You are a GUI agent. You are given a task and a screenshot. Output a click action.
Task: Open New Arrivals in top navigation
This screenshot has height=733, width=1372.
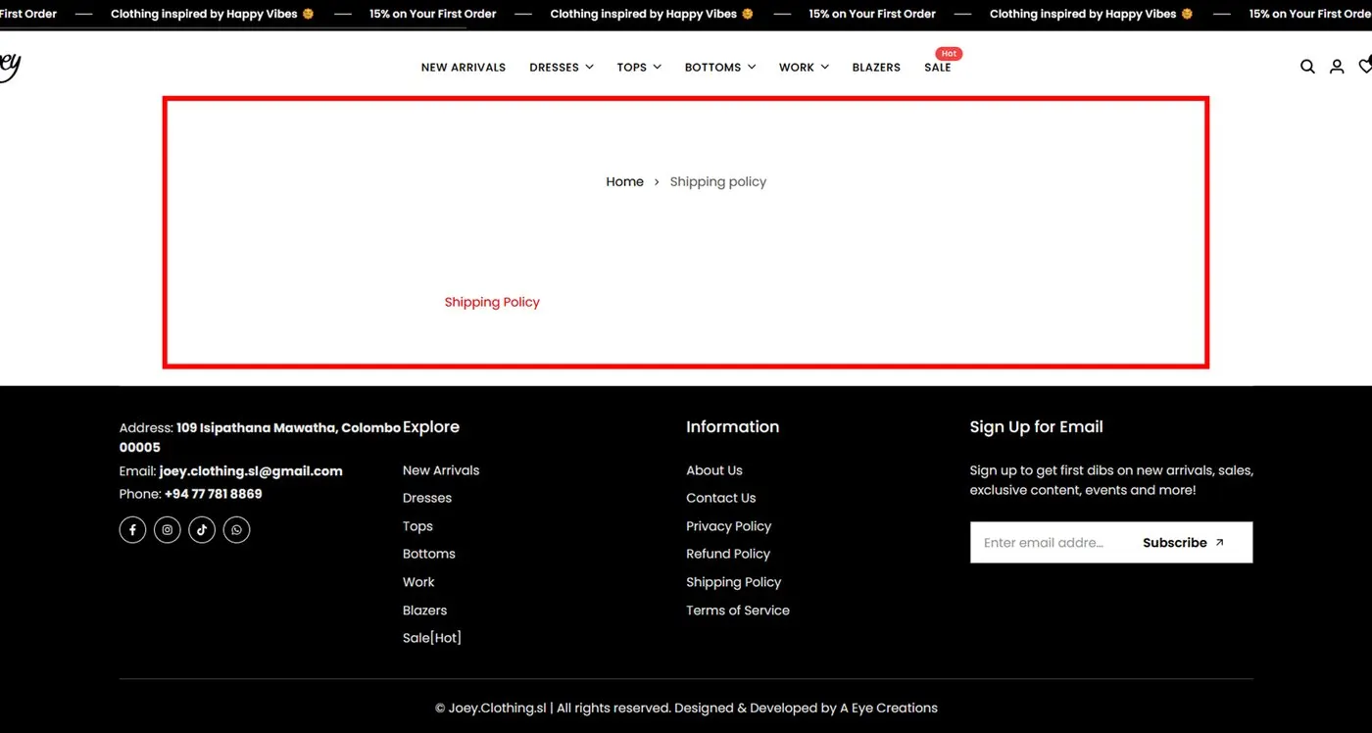464,68
